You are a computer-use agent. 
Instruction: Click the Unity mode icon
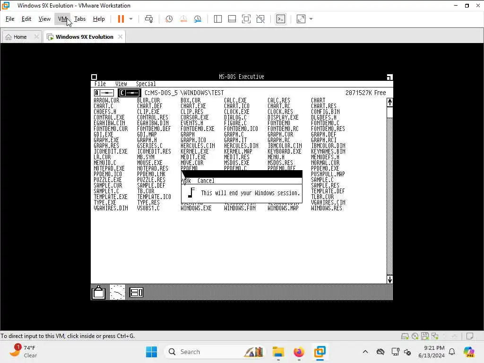click(x=260, y=19)
